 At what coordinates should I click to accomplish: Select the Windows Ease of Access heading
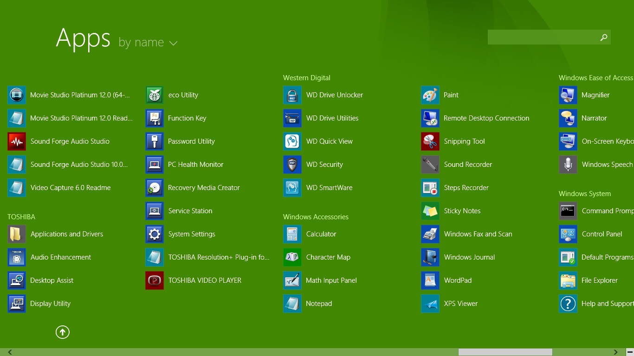596,78
